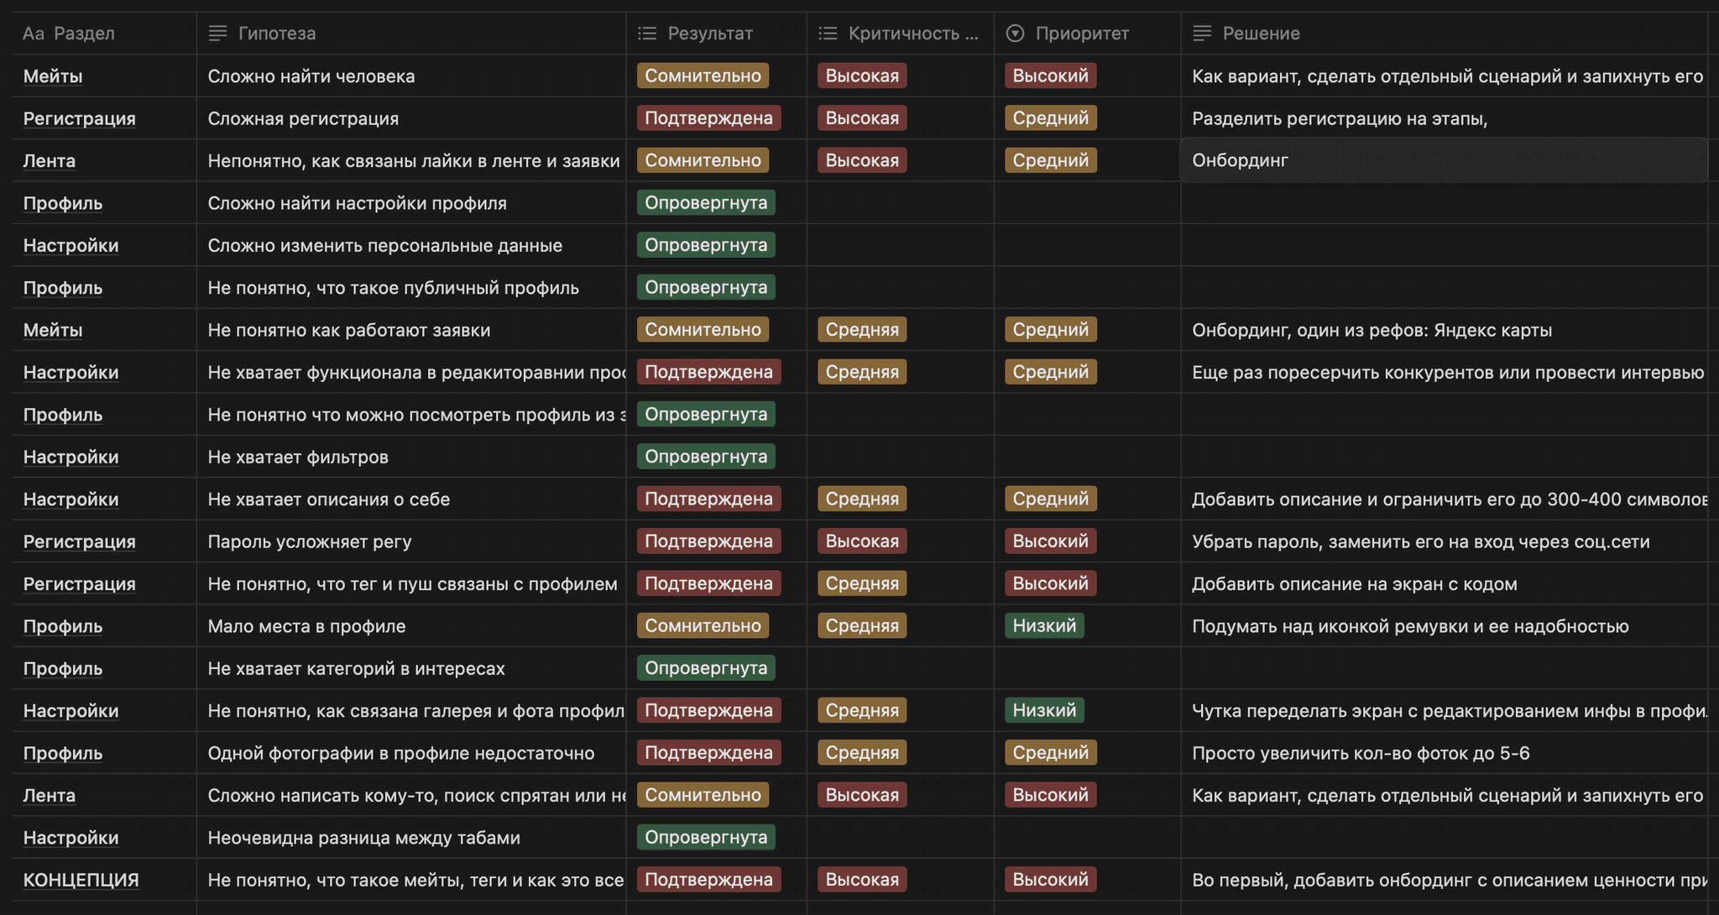Click the list icon in Результат header
This screenshot has height=915, width=1719.
(x=646, y=34)
